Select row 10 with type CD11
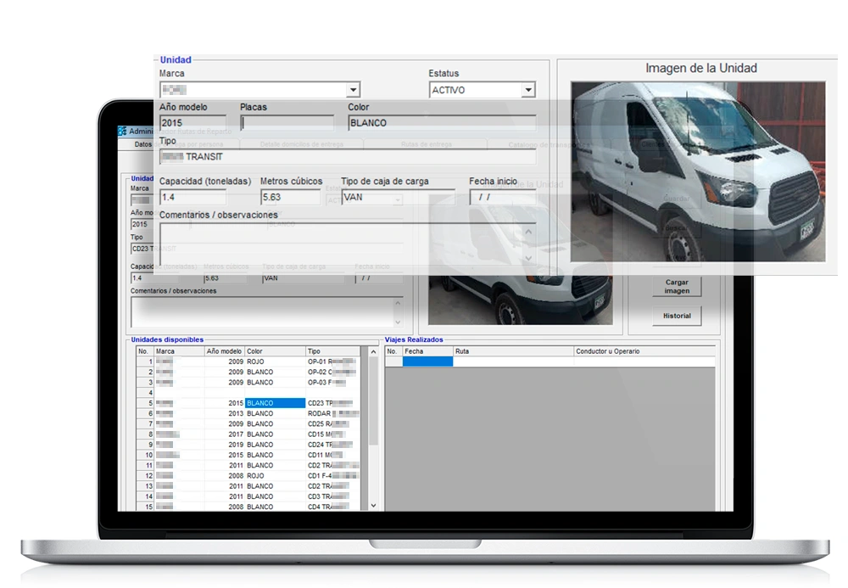The image size is (848, 588). 248,455
